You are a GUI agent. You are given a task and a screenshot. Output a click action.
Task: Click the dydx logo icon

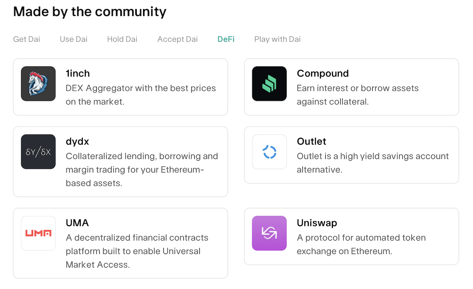[38, 152]
